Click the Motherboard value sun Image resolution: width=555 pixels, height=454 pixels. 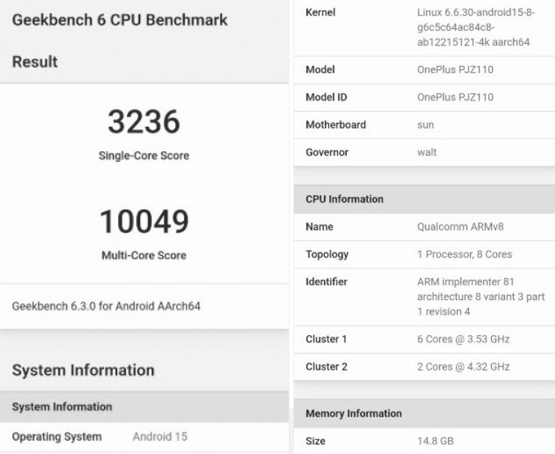point(425,125)
